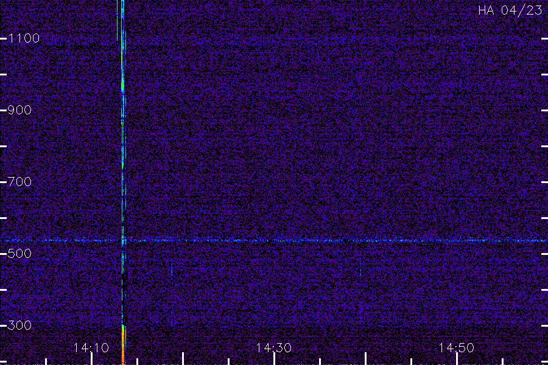This screenshot has width=548, height=365.
Task: Click the 700 frequency axis label
Action: pyautogui.click(x=19, y=182)
